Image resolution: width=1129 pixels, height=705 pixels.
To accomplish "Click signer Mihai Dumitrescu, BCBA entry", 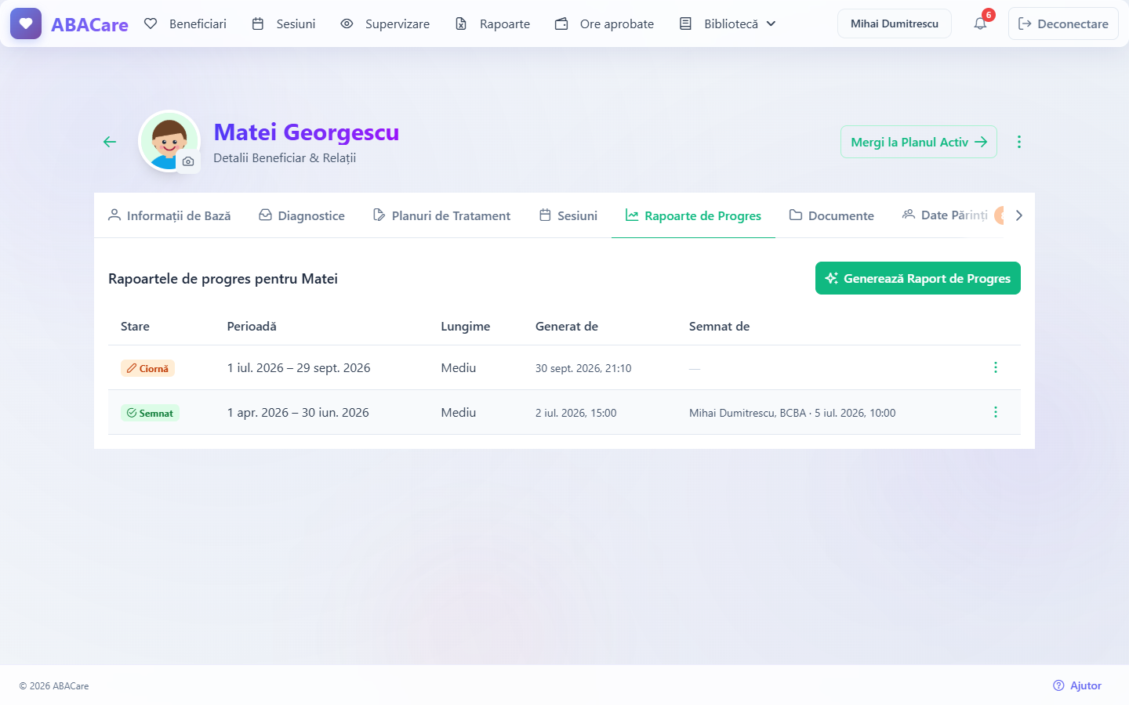I will 792,413.
